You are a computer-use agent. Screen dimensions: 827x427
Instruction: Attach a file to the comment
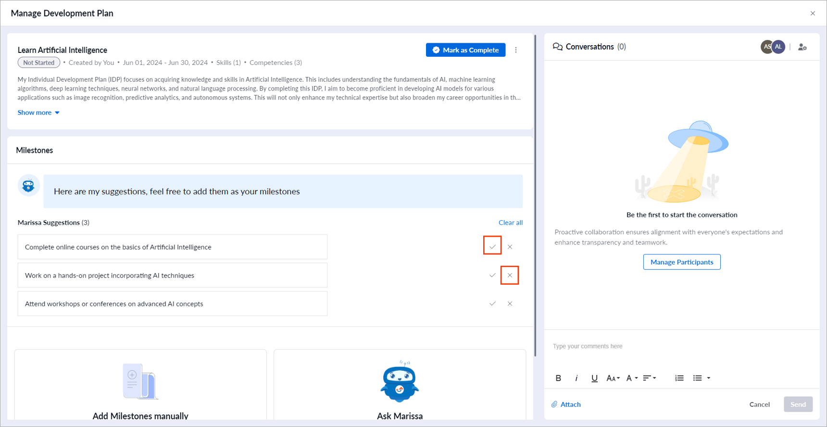point(566,404)
